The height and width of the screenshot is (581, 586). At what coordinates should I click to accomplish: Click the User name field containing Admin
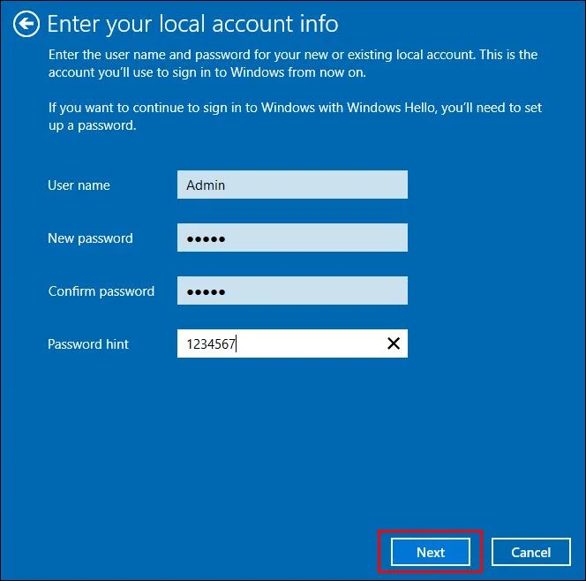pos(292,185)
